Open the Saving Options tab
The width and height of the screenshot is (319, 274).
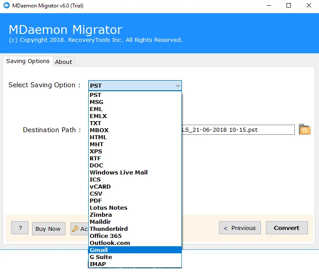[x=28, y=61]
